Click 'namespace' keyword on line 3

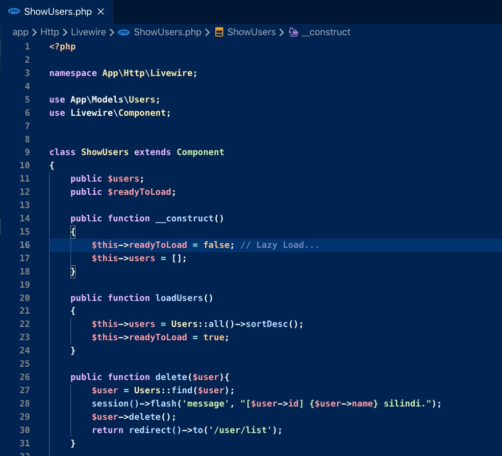coord(73,73)
